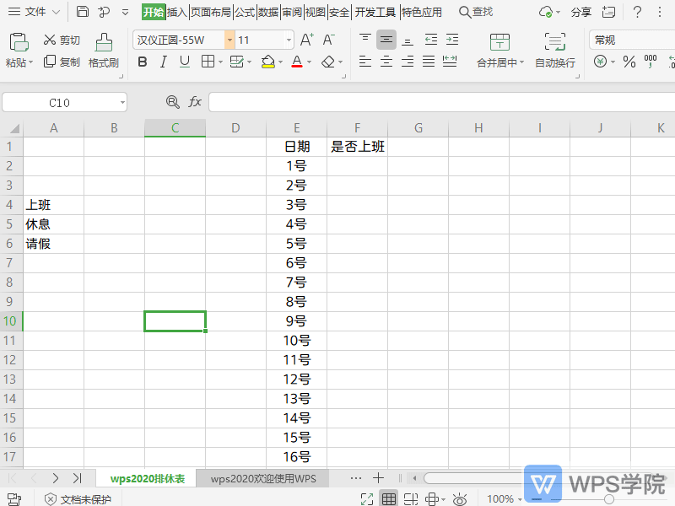Screen dimensions: 675x506
Task: Select the Format Painter tool (格式刷)
Action: click(x=103, y=51)
